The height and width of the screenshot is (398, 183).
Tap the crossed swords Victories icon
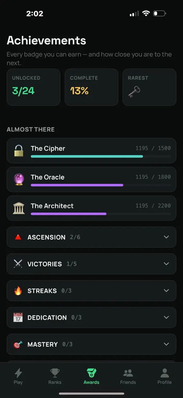tap(18, 264)
